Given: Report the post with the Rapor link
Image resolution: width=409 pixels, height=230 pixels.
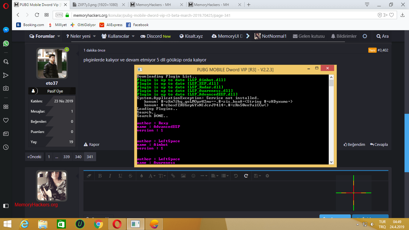Looking at the screenshot, I should [x=92, y=145].
